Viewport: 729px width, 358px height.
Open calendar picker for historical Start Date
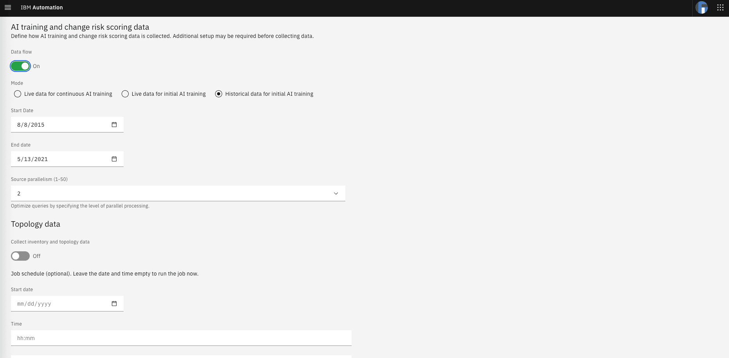point(114,125)
